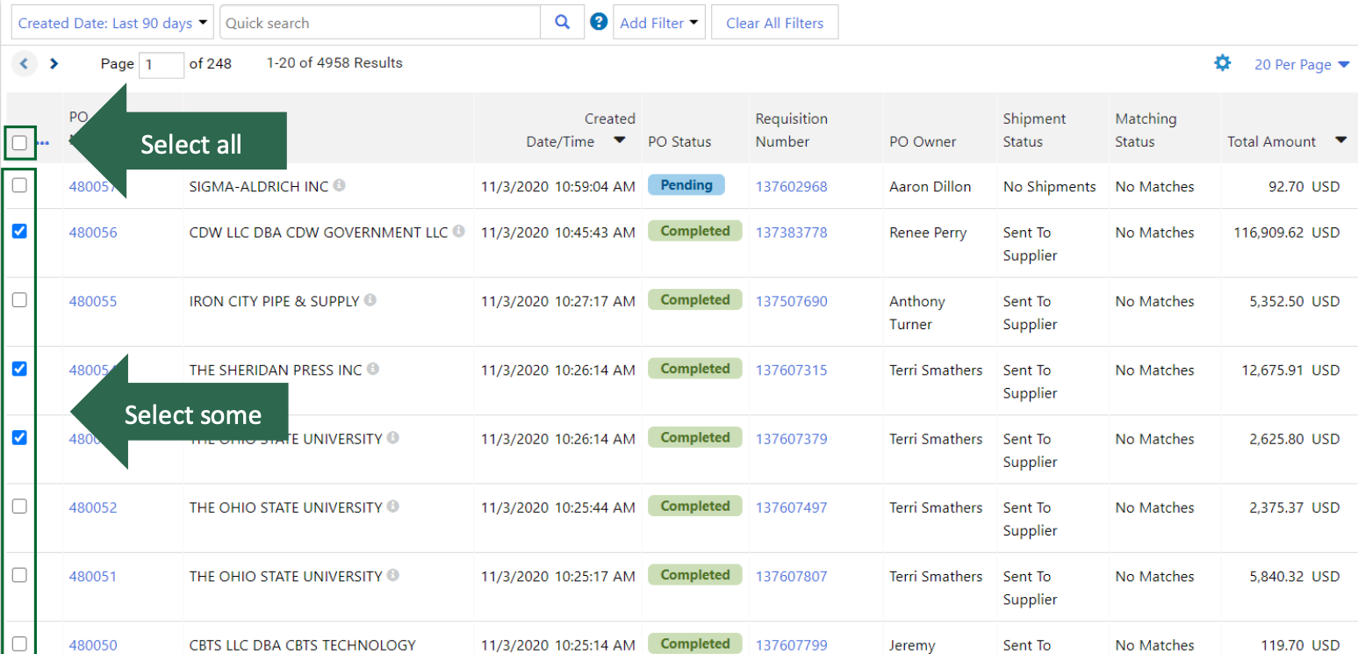Open requisition number 137383778 link
Viewport: 1358px width, 654px height.
tap(791, 233)
